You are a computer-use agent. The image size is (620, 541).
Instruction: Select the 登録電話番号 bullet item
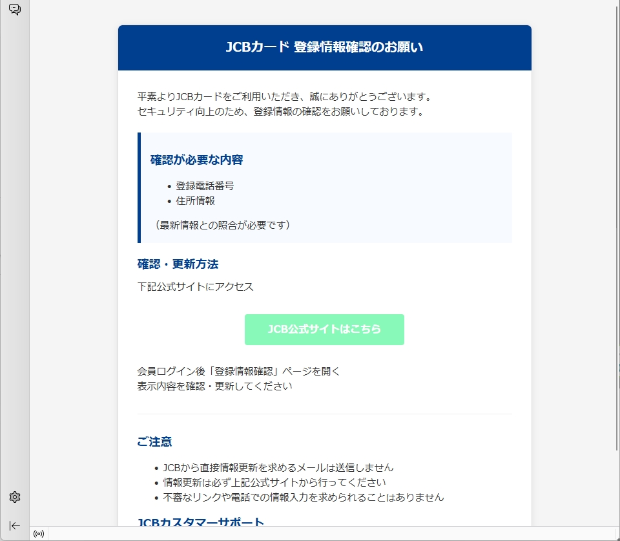click(205, 186)
